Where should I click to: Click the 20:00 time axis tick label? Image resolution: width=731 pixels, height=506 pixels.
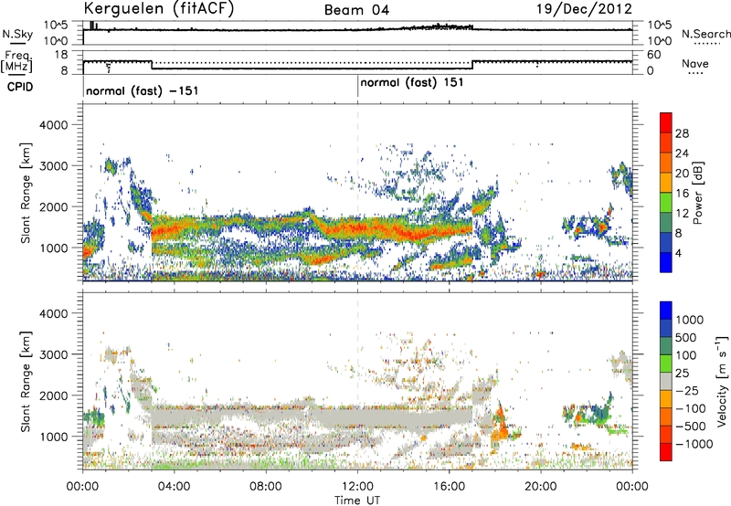pyautogui.click(x=541, y=487)
